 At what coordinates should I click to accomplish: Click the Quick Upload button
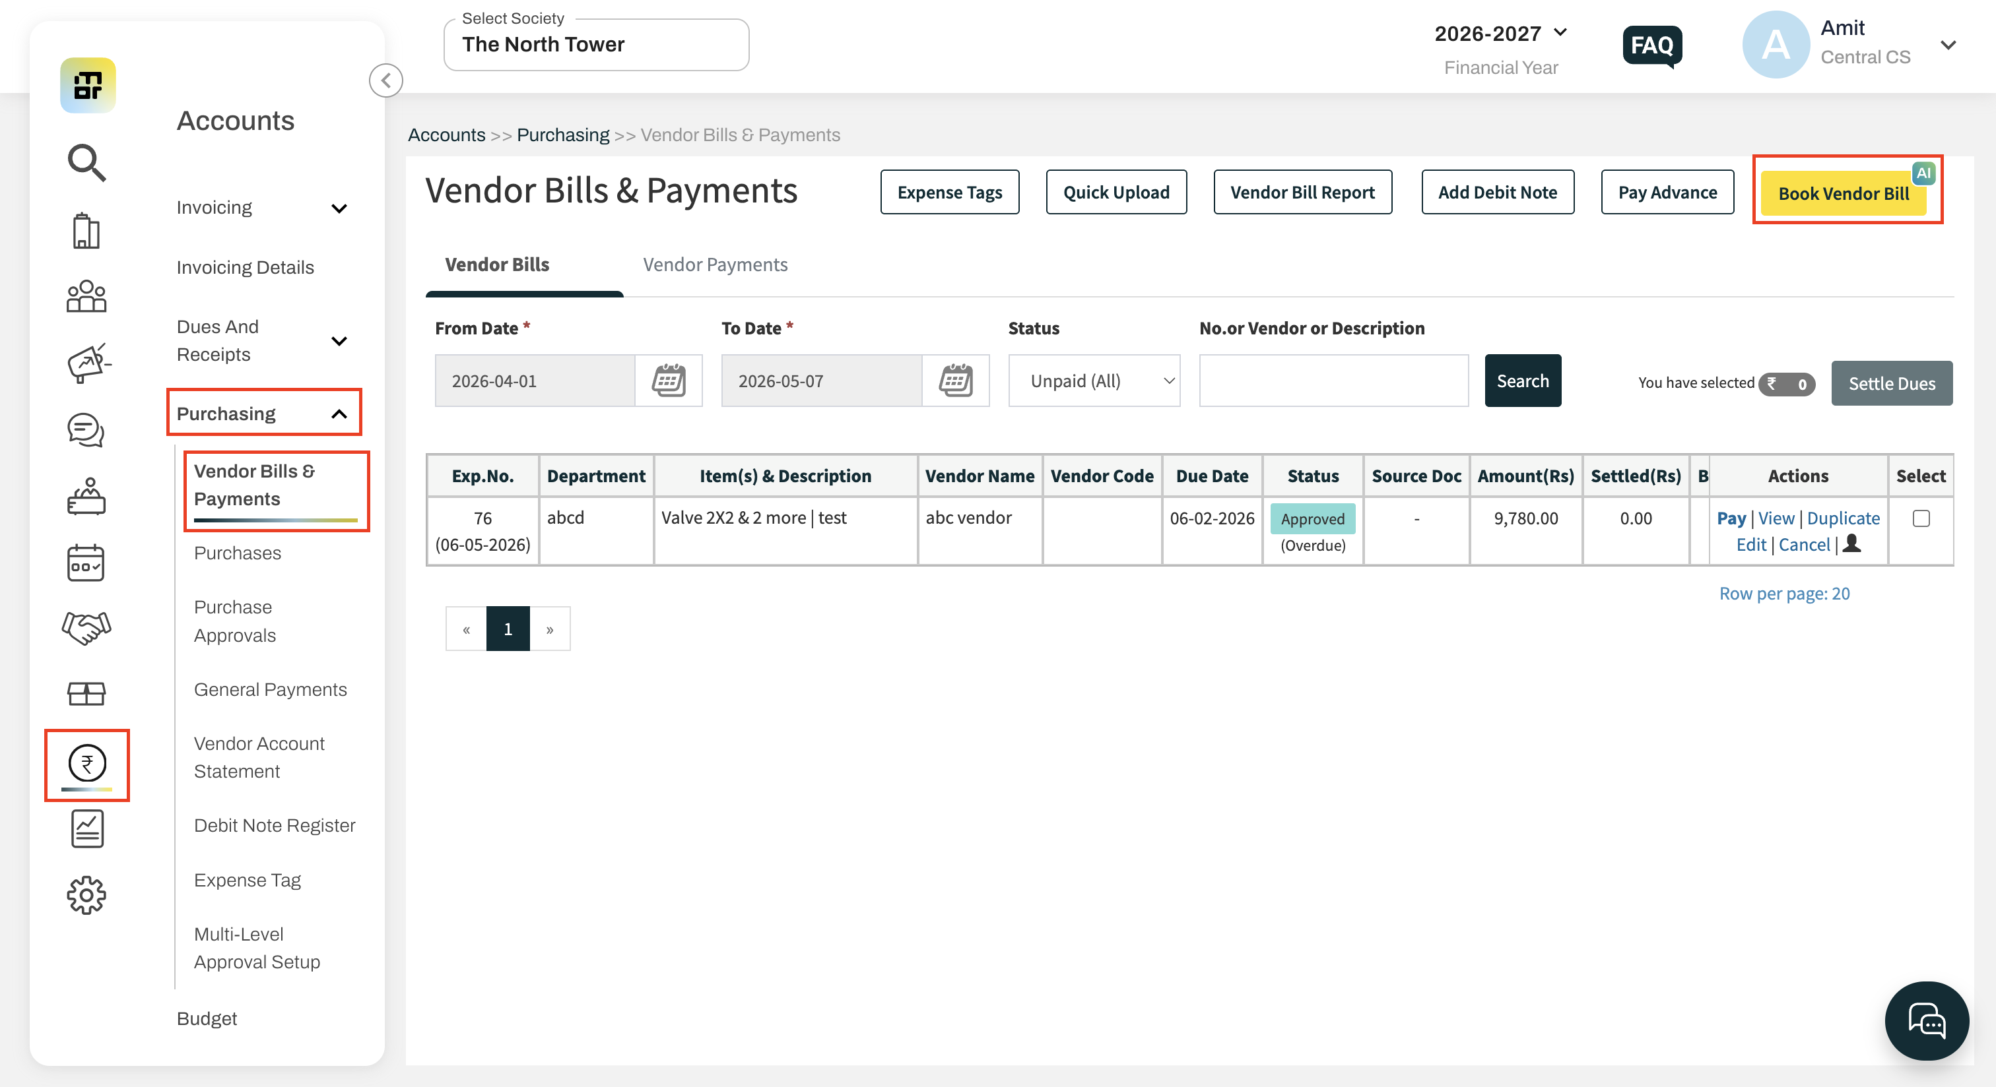pyautogui.click(x=1115, y=192)
